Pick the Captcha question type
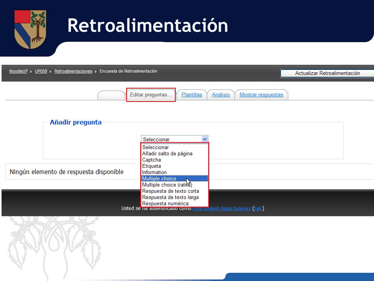 tap(175, 160)
